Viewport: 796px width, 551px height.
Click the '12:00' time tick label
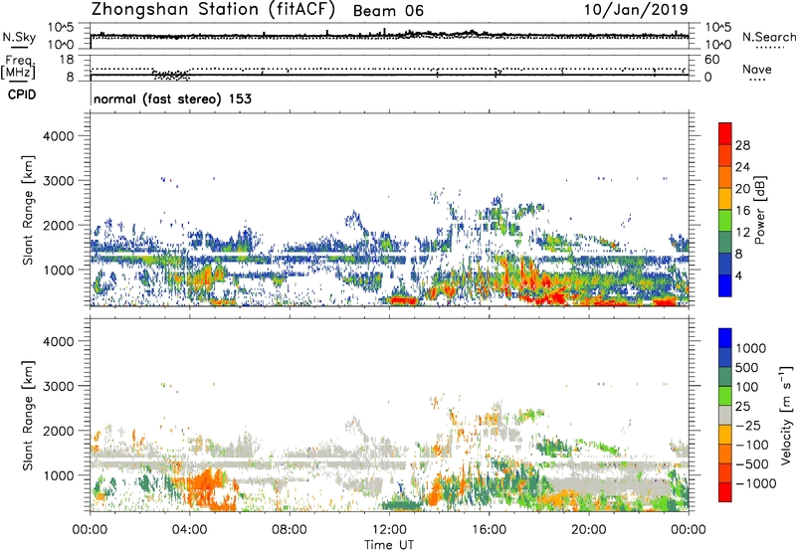pyautogui.click(x=389, y=530)
